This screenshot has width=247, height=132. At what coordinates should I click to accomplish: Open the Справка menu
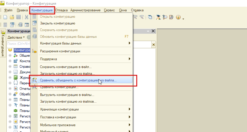(137, 10)
